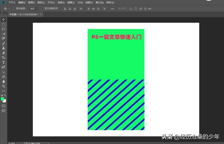Open align and distribute more options

point(112,9)
